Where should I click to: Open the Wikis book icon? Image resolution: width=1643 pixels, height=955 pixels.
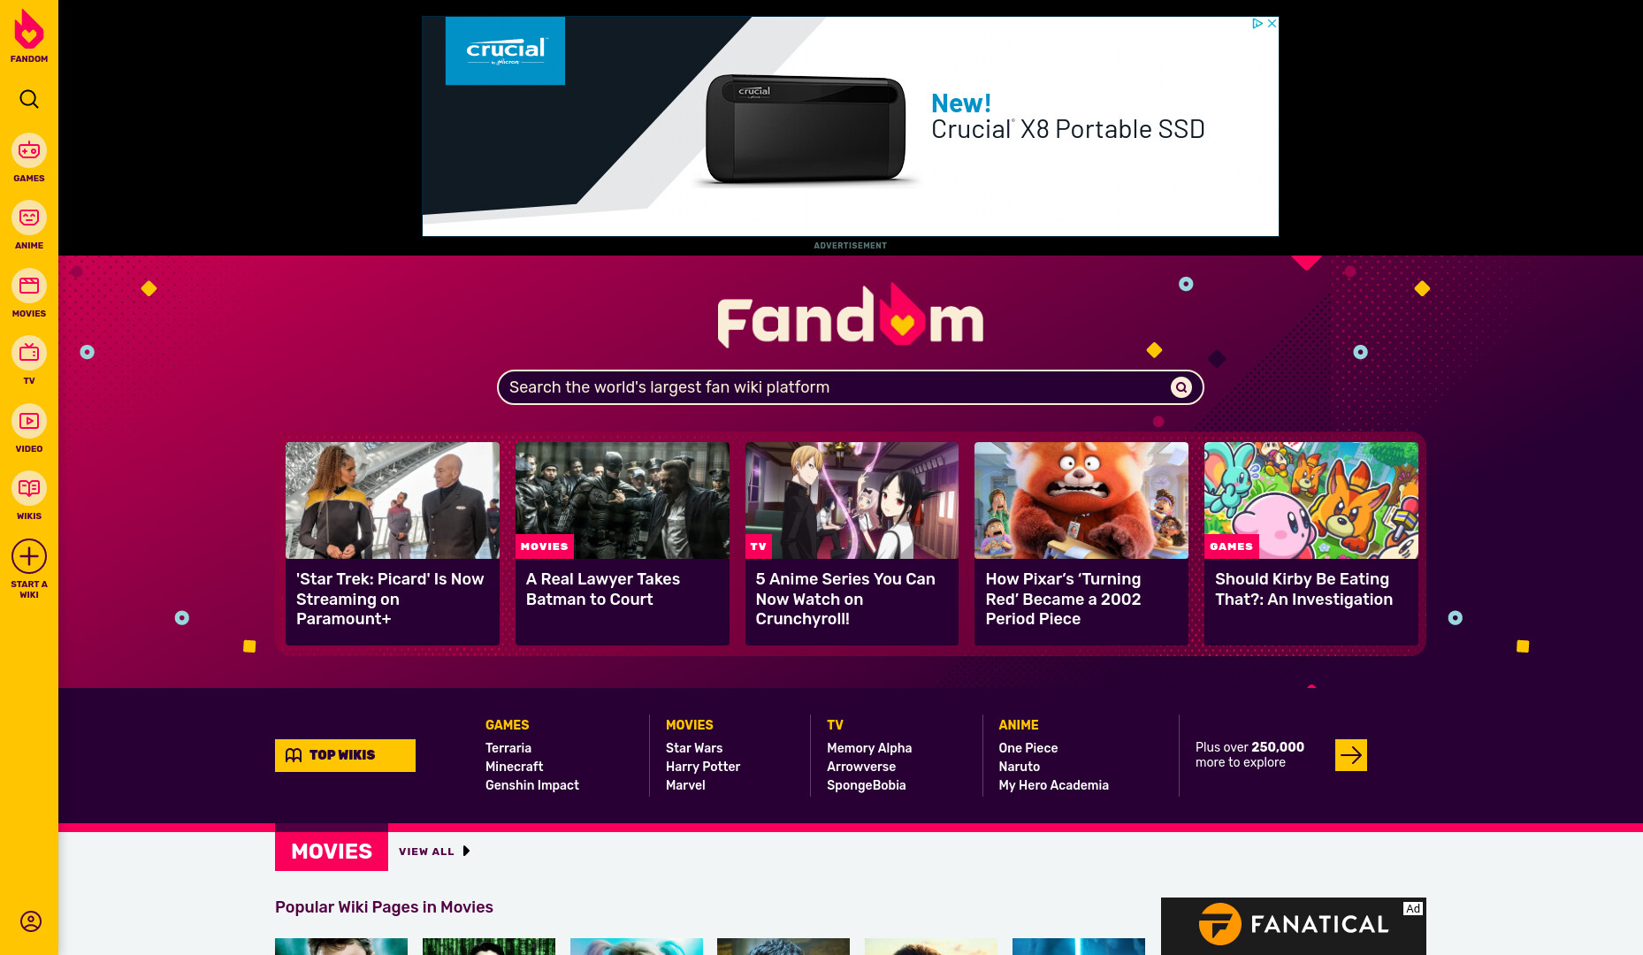(29, 488)
